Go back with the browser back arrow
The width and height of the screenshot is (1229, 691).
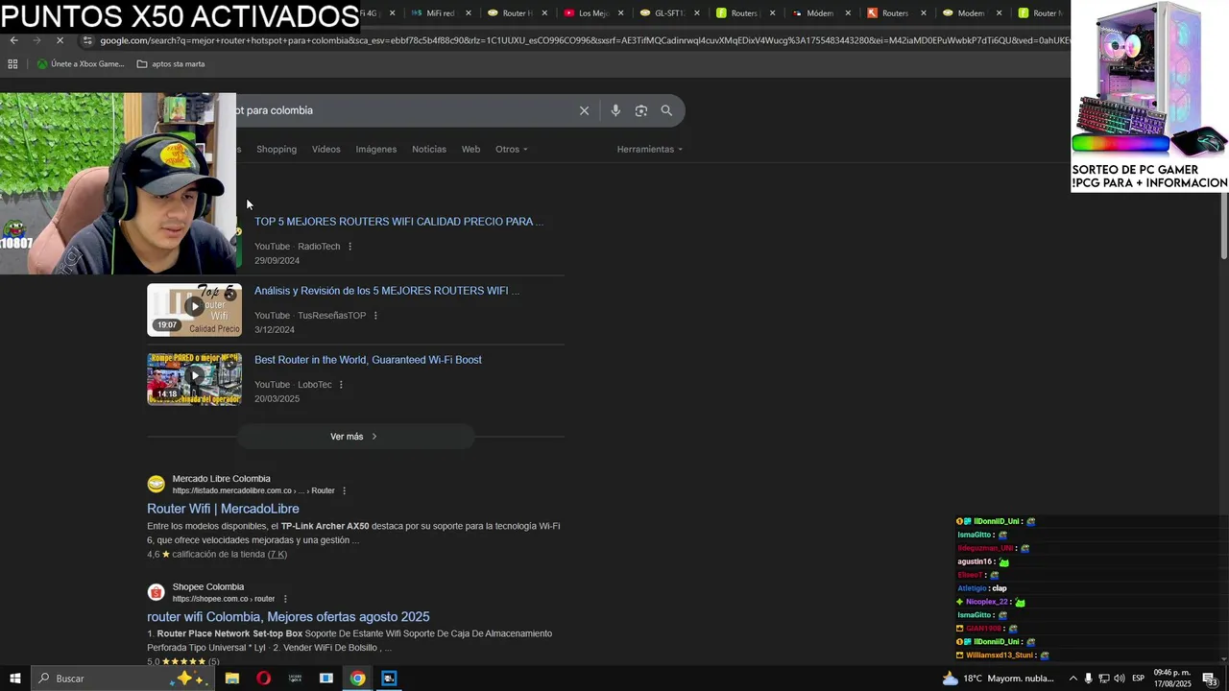(x=13, y=40)
